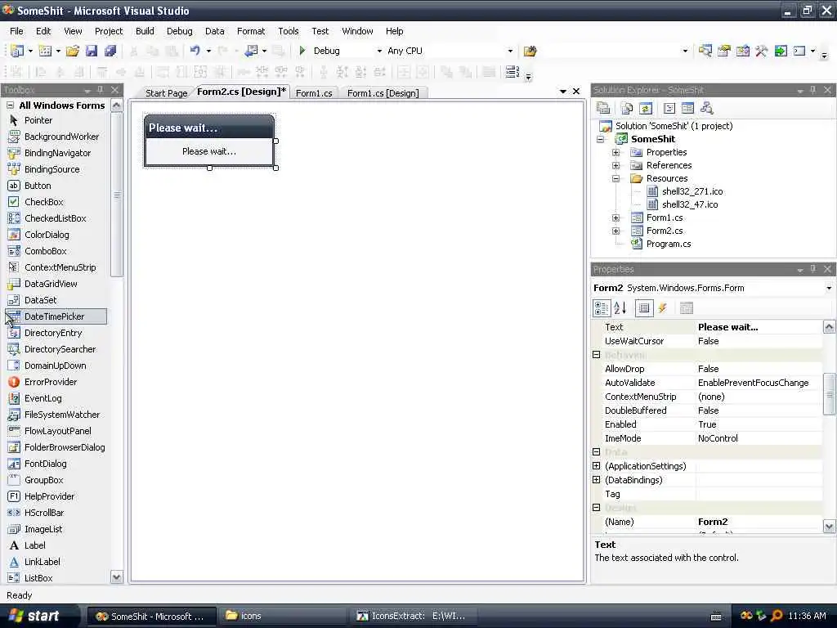Viewport: 837px width, 628px height.
Task: Open the Format menu
Action: 251,31
